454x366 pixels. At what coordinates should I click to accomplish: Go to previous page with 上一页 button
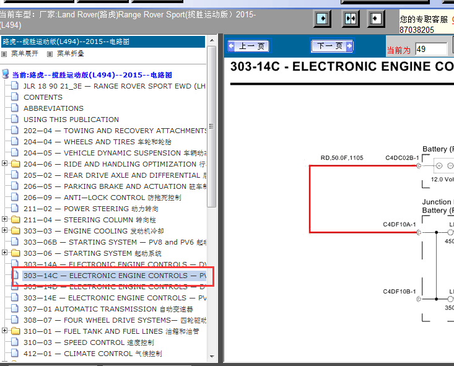[248, 46]
